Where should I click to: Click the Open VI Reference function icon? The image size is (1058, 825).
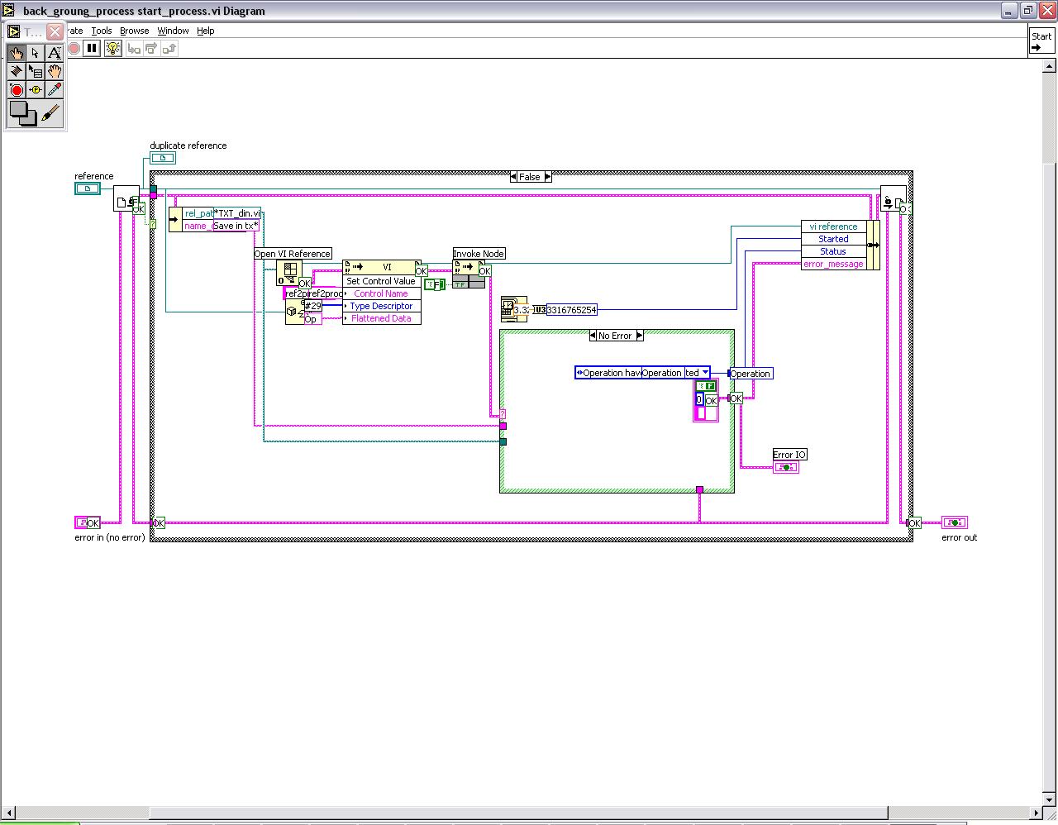click(290, 273)
